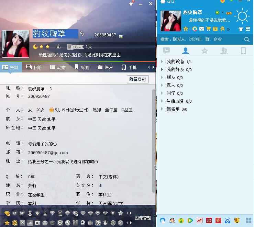This screenshot has height=227, width=254.
Task: Switch to the 账户 account tab
Action: pos(105,67)
